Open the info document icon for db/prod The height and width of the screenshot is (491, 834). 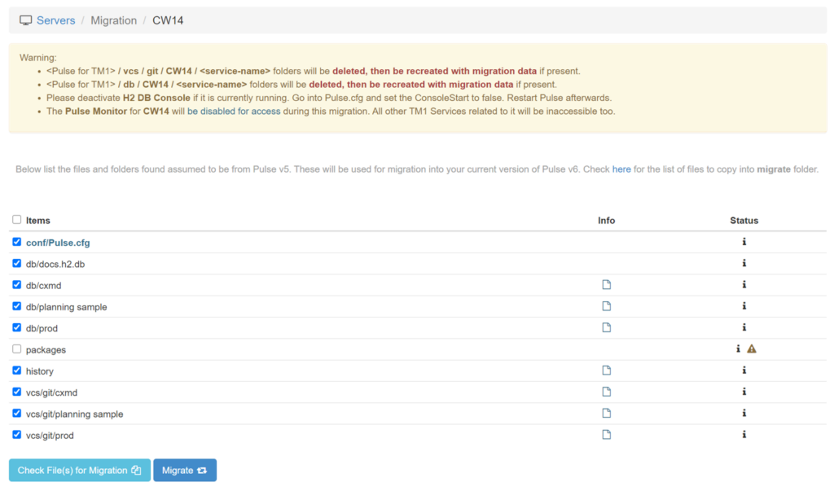pyautogui.click(x=606, y=327)
